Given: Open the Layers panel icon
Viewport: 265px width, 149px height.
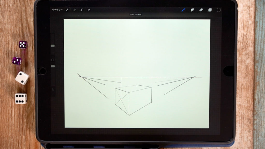Looking at the screenshot, I should coord(210,10).
